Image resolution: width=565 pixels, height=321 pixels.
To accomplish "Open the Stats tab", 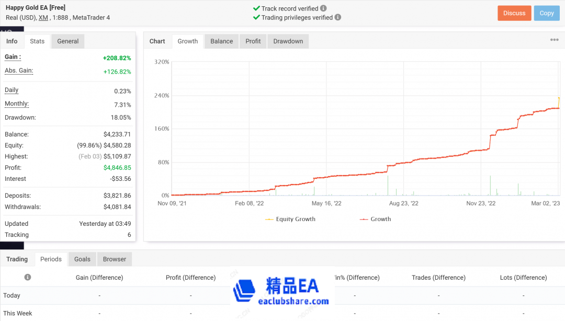I will [x=37, y=41].
